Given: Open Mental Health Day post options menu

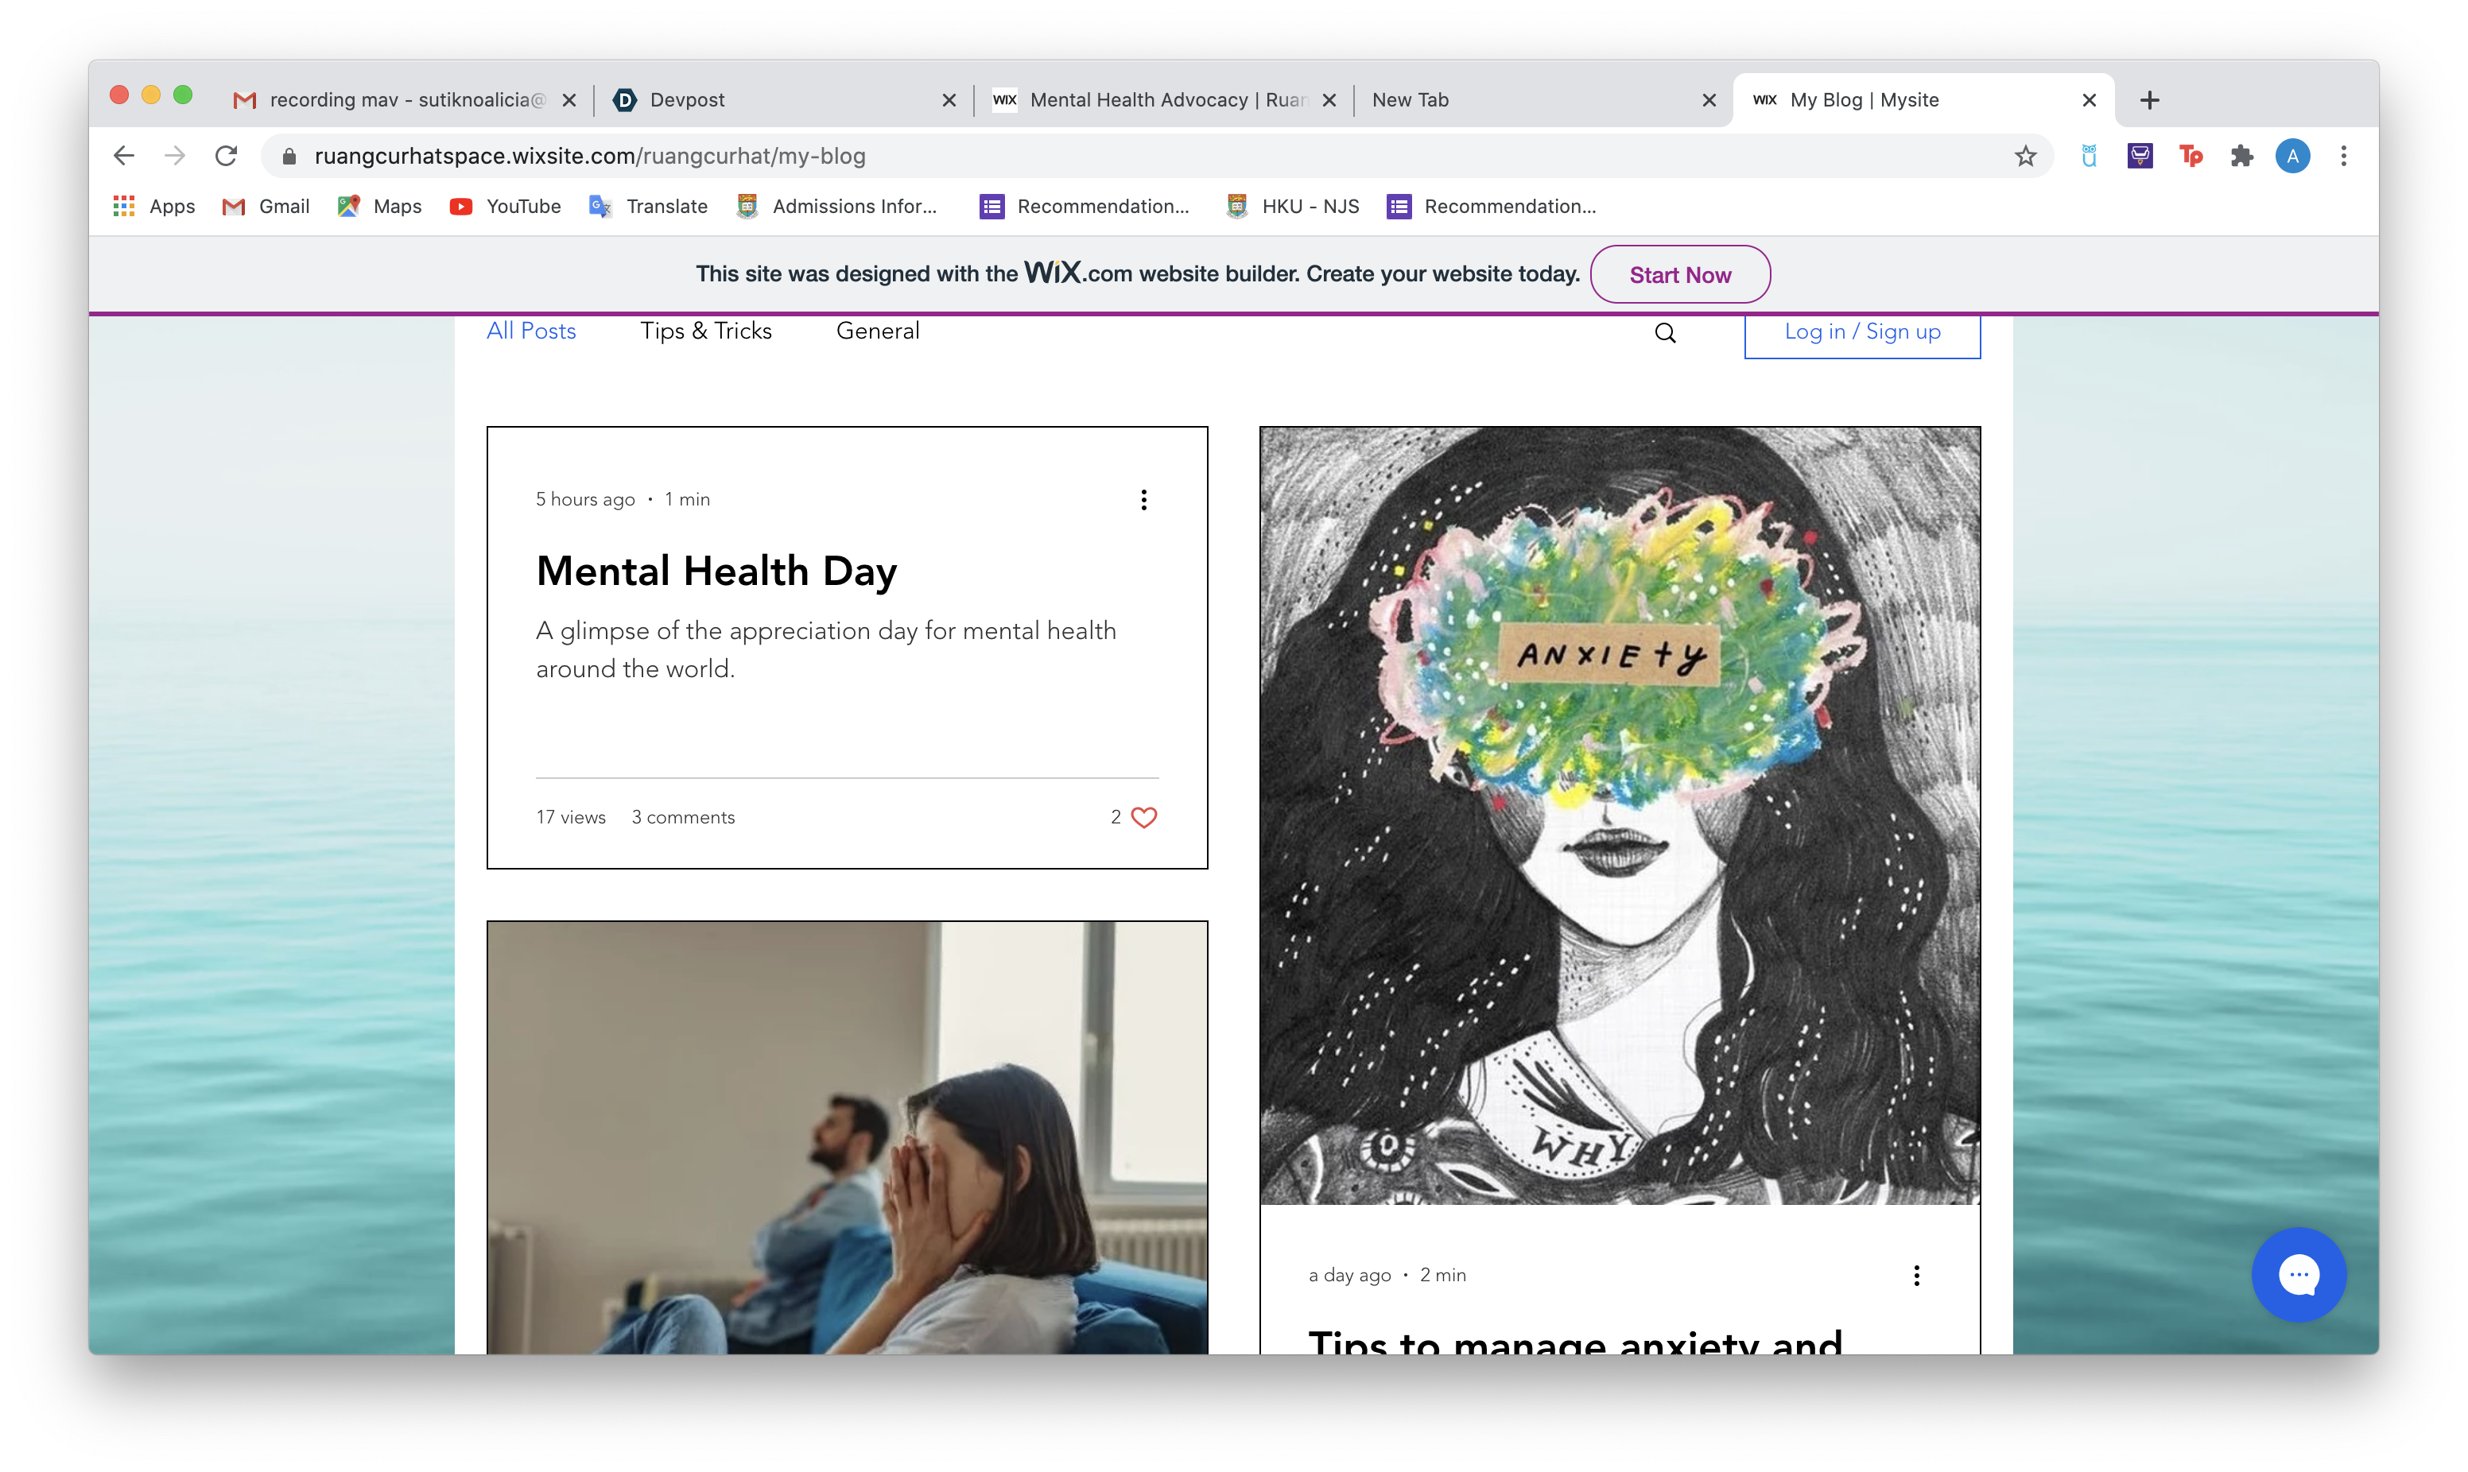Looking at the screenshot, I should [1143, 500].
